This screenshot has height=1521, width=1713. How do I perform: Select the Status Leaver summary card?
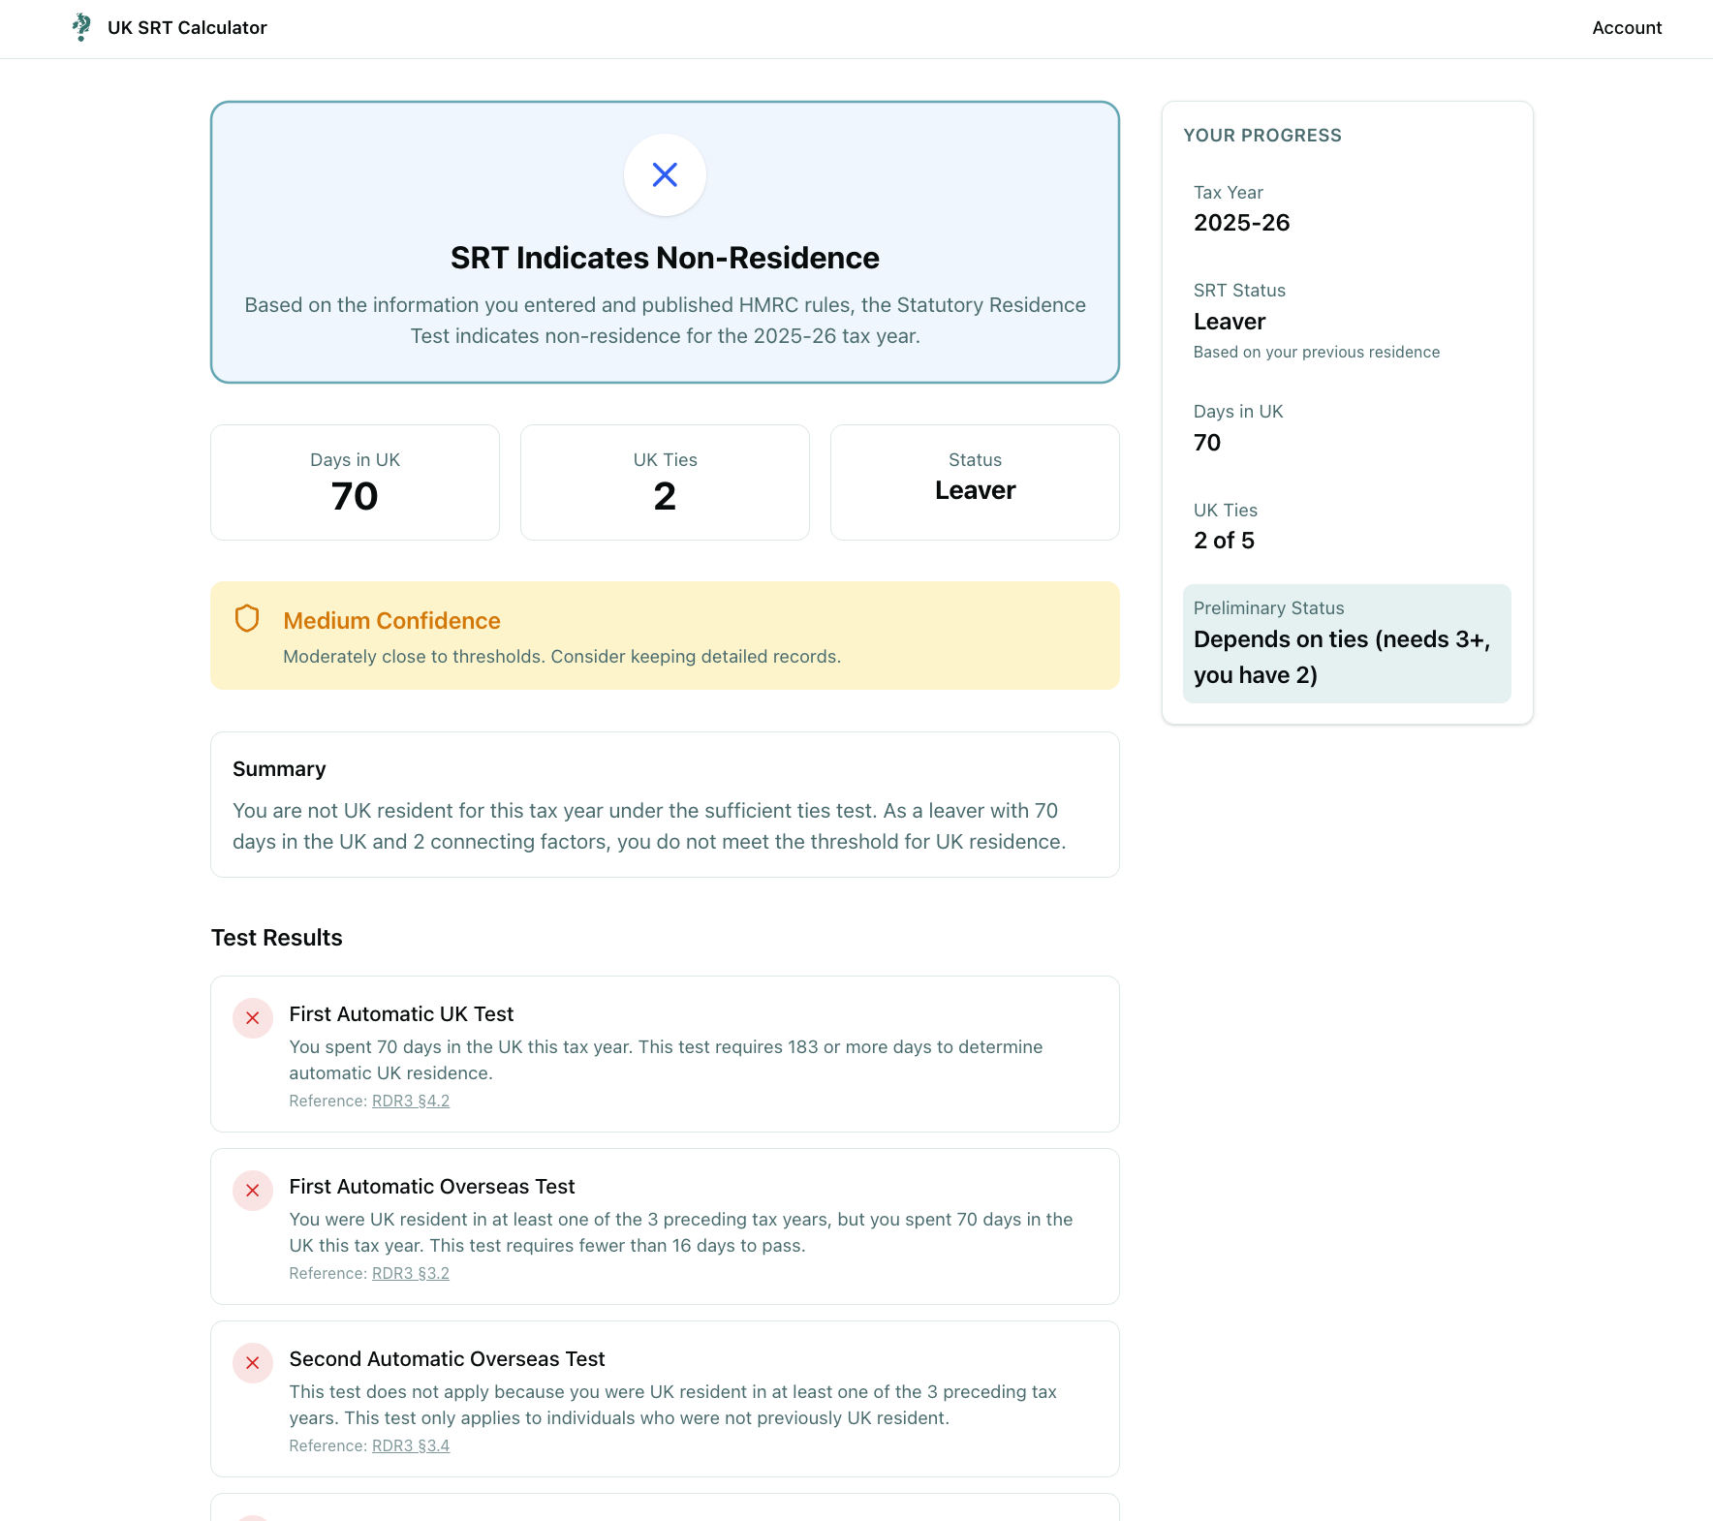tap(975, 481)
